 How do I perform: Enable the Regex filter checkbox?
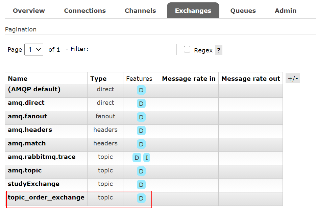pyautogui.click(x=187, y=49)
